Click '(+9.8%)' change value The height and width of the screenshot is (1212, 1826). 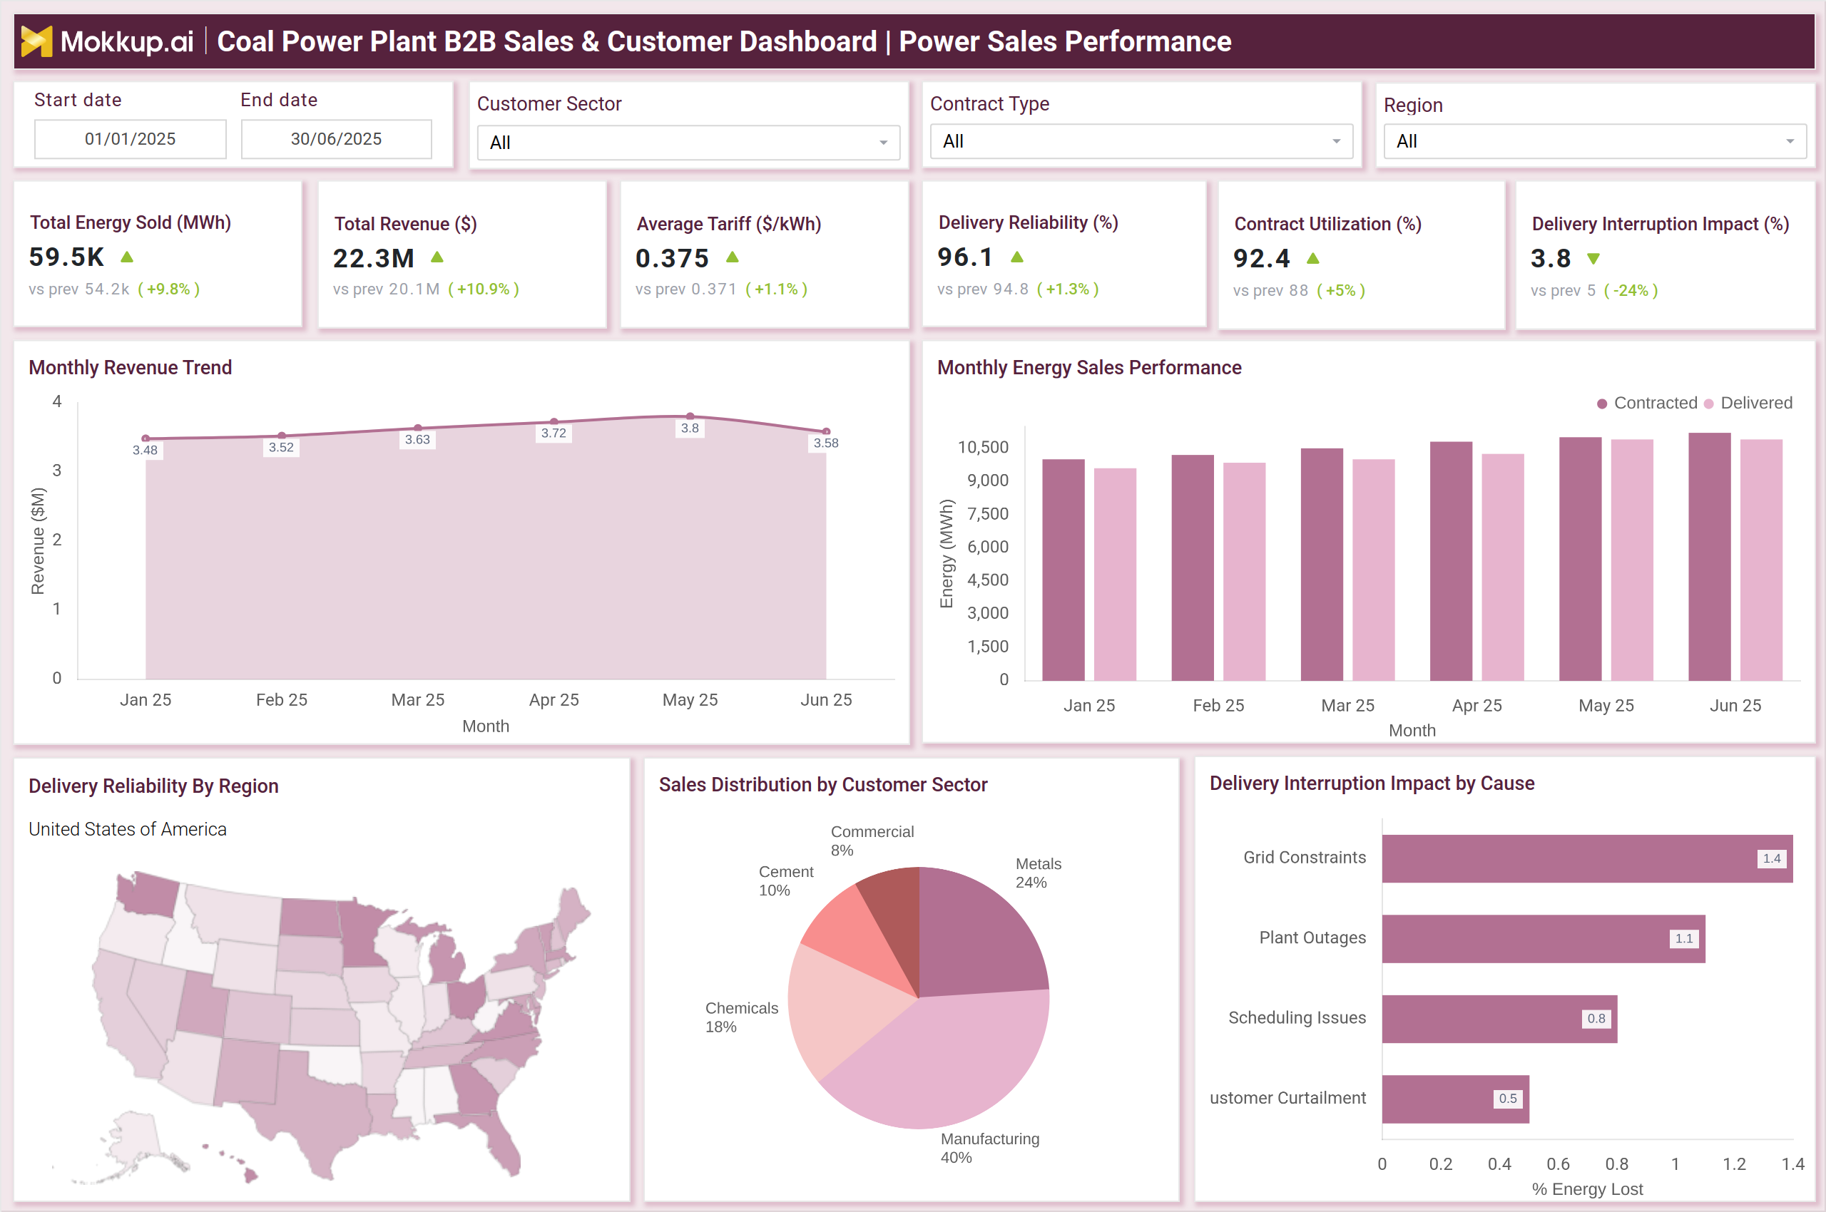[x=168, y=289]
